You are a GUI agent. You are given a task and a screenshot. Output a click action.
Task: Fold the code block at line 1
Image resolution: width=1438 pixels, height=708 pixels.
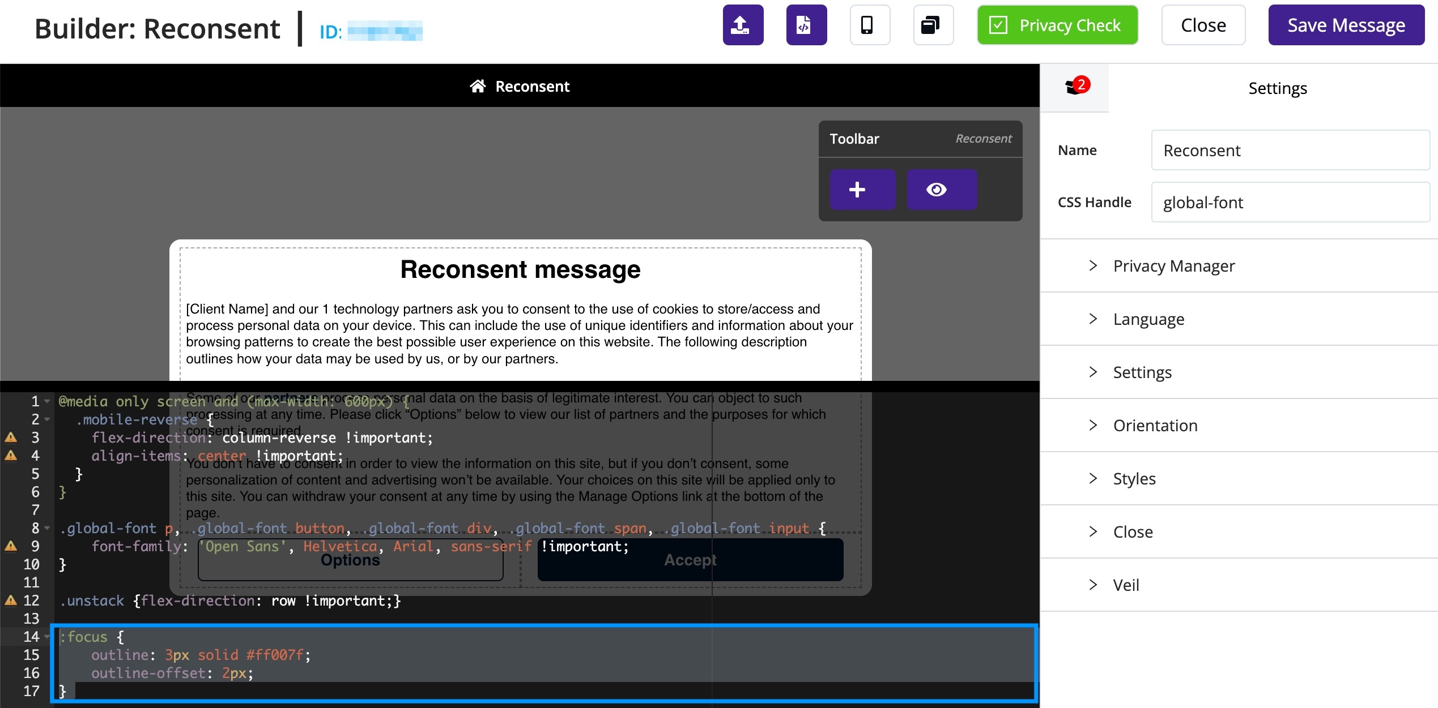coord(47,401)
